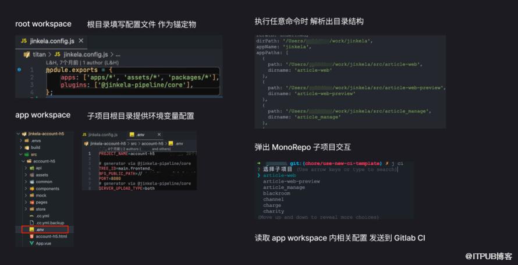The height and width of the screenshot is (265, 518).
Task: Collapse the jinkela-account-h5 root folder
Action: pos(19,134)
